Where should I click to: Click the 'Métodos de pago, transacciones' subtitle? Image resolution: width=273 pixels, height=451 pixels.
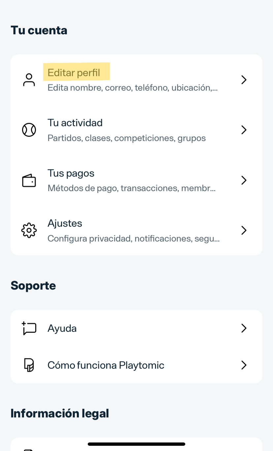click(131, 188)
